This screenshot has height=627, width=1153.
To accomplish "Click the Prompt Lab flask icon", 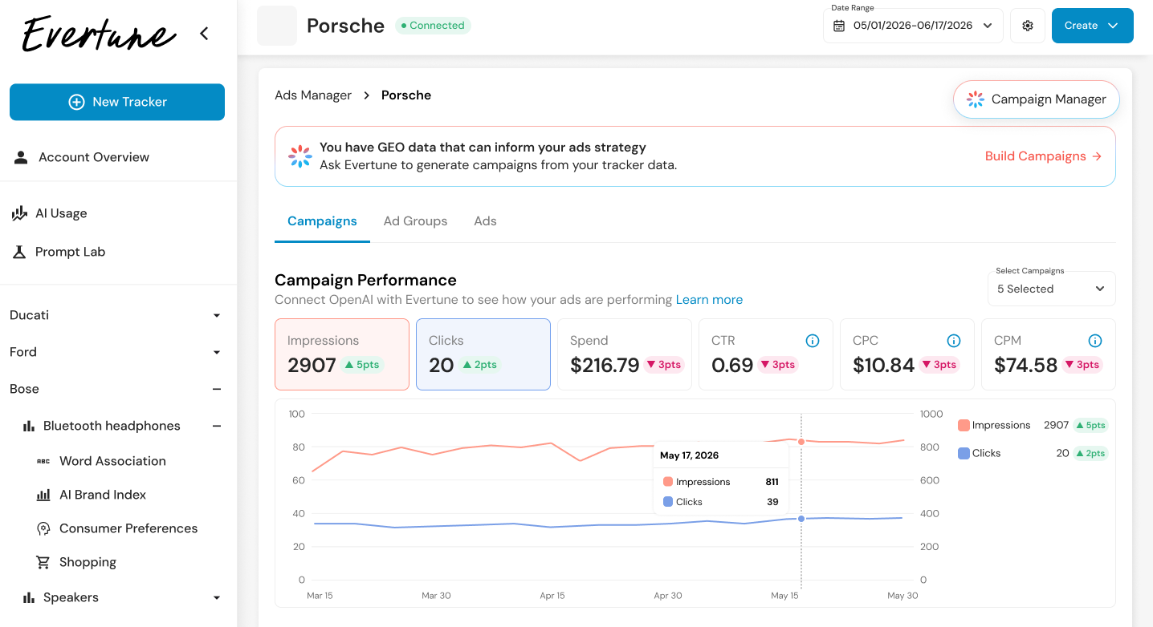I will pos(20,252).
